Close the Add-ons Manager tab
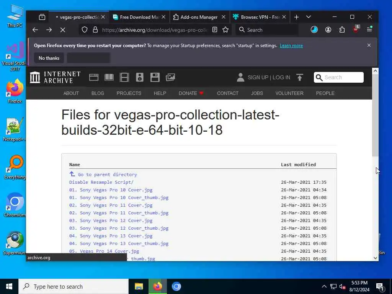392x294 pixels. [x=224, y=17]
